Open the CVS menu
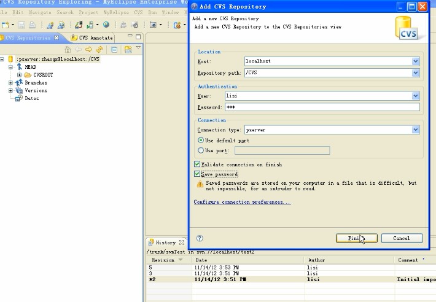This screenshot has width=436, height=302. [138, 12]
